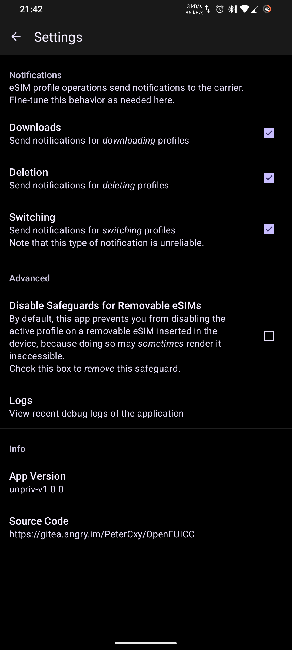The width and height of the screenshot is (292, 650).
Task: Open the Source Code gitea link
Action: coord(102,527)
